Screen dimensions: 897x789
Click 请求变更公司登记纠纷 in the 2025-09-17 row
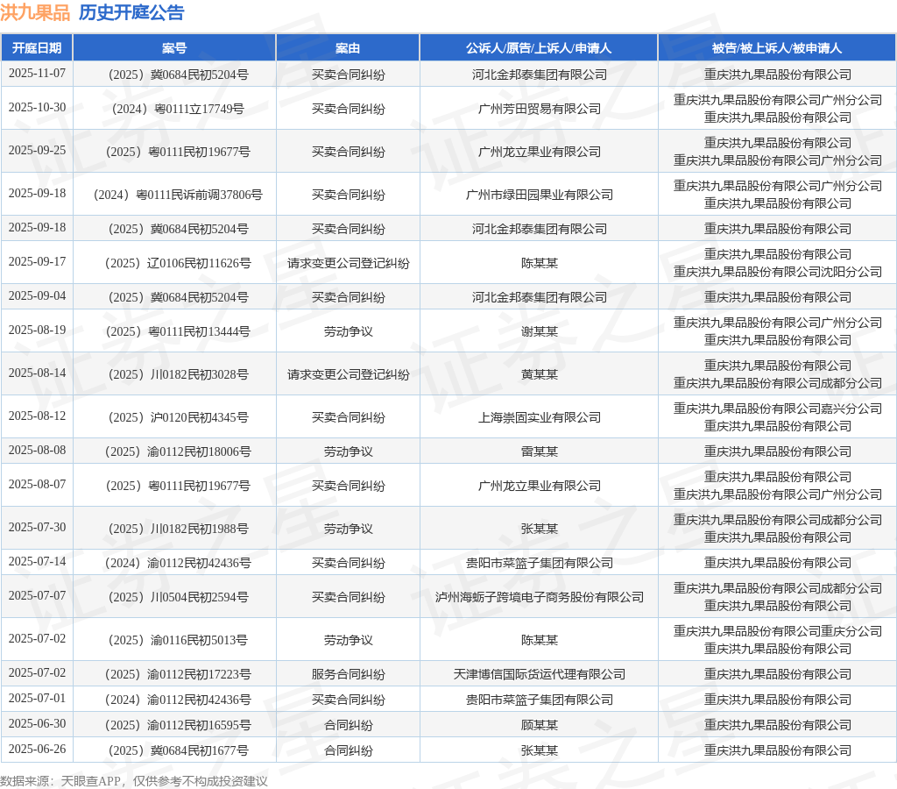point(348,263)
